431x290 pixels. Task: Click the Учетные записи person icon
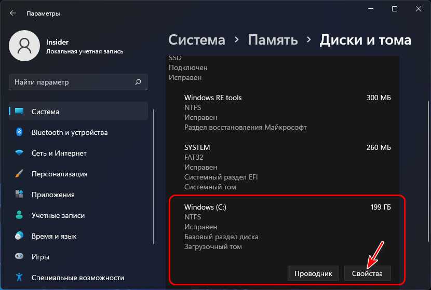[x=20, y=215]
